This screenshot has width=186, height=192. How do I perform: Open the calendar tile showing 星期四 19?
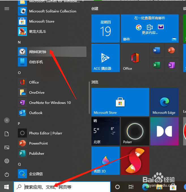click(x=106, y=29)
